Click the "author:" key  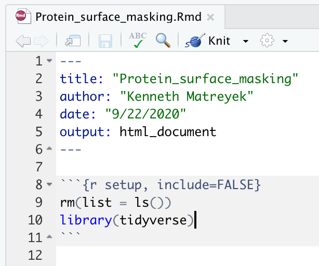pos(85,97)
